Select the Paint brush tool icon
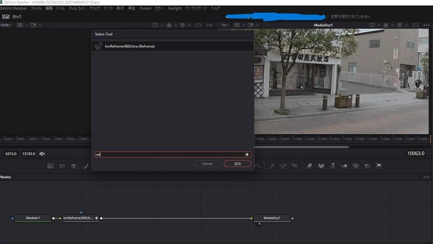This screenshot has height=244, width=433. [x=85, y=166]
